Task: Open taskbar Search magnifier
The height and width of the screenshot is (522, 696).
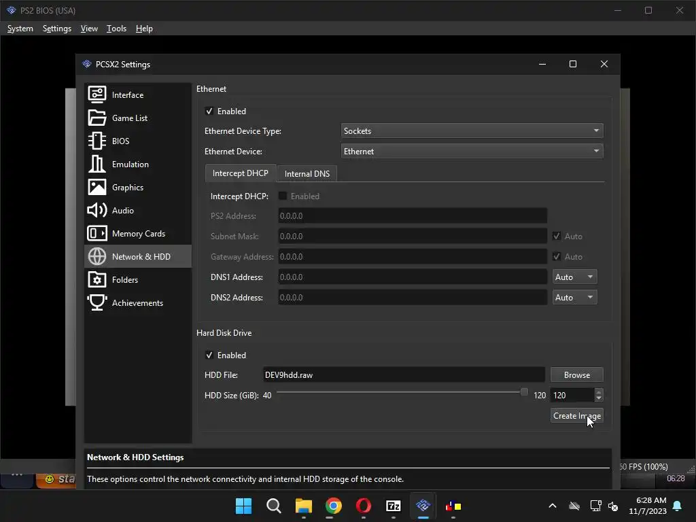Action: point(273,506)
